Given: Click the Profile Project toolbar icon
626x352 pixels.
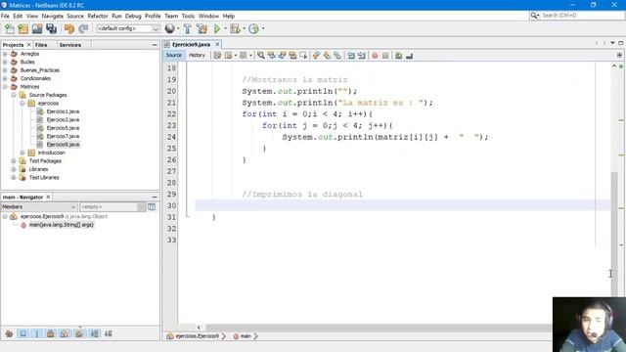Looking at the screenshot, I should (x=253, y=28).
